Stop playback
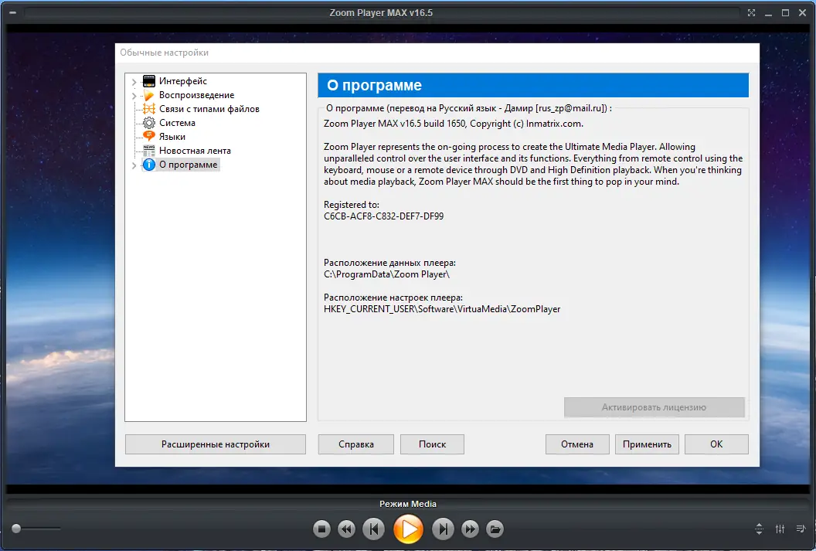The image size is (816, 551). pos(322,529)
